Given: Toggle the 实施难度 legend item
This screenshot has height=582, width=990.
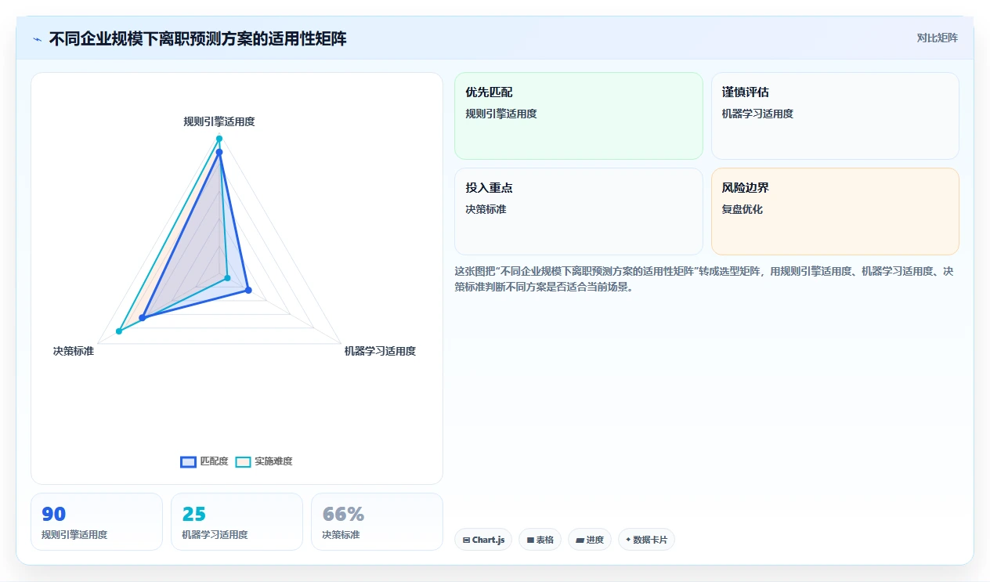Looking at the screenshot, I should [264, 461].
